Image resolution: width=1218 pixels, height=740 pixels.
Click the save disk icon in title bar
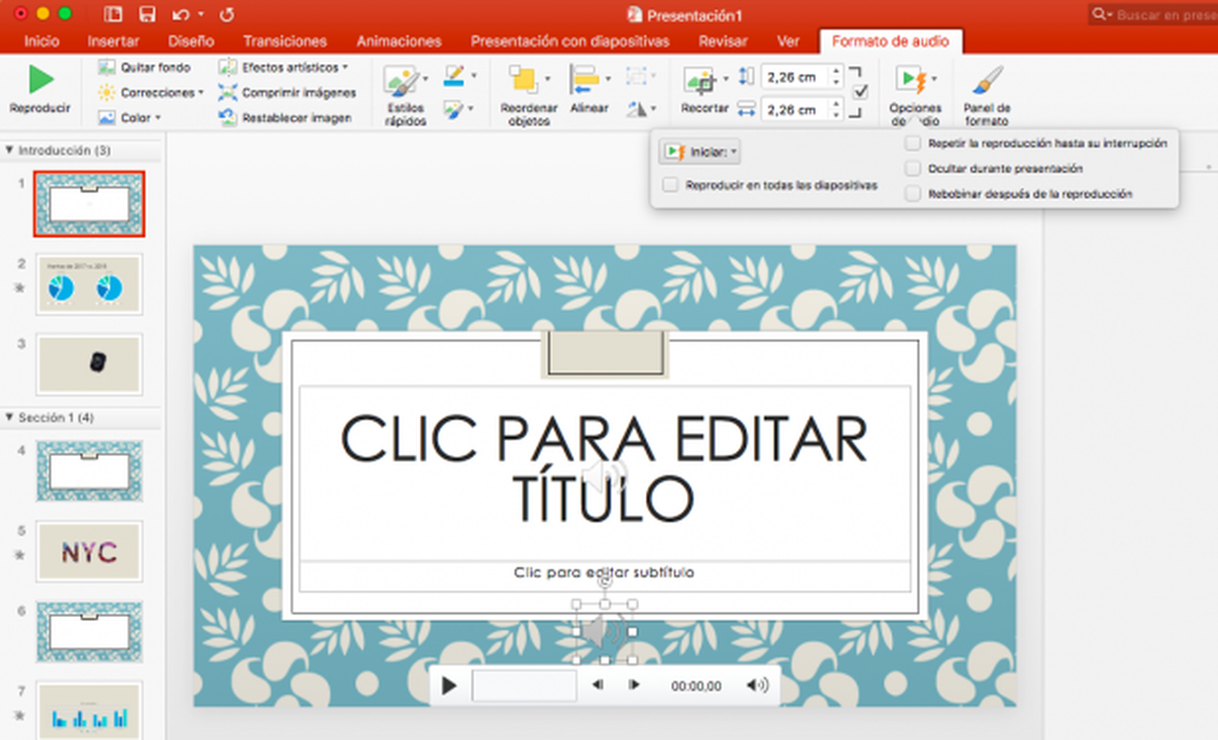(x=147, y=14)
